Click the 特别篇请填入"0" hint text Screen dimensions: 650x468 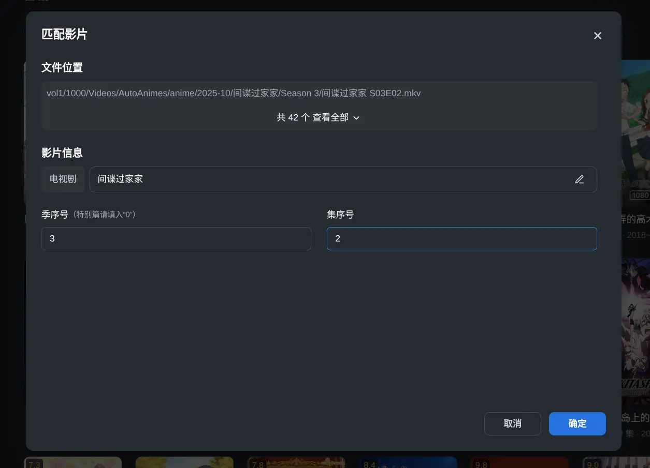(105, 214)
